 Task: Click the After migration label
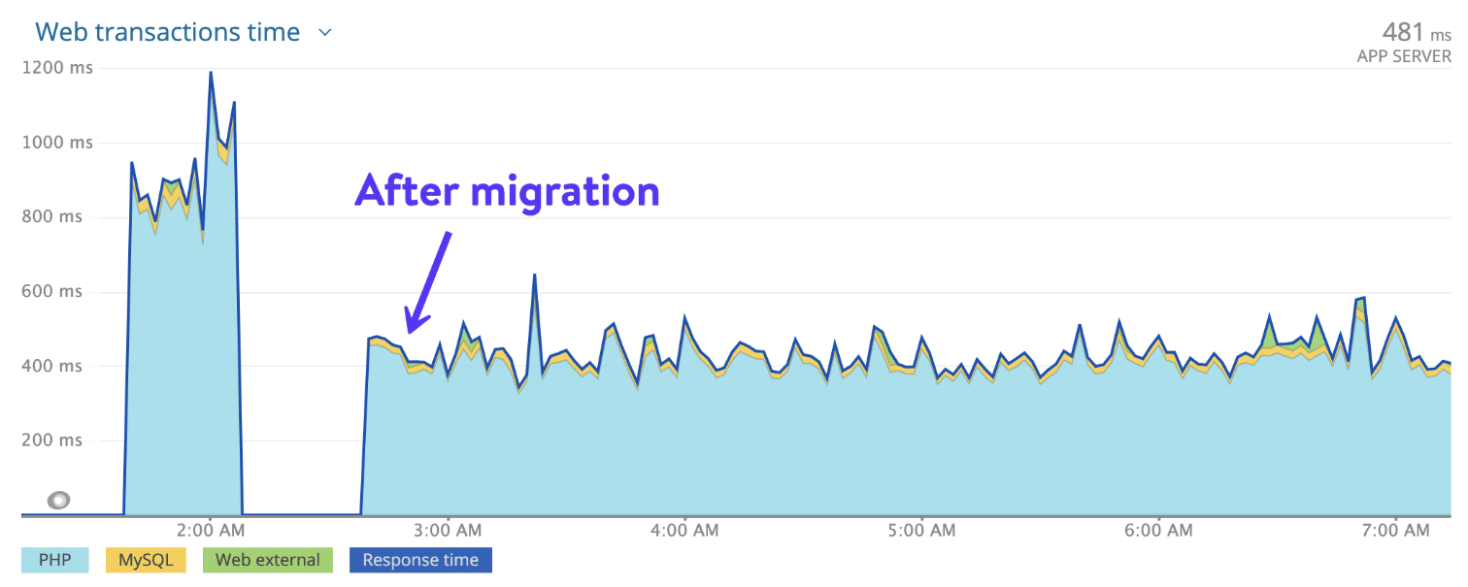(x=507, y=191)
